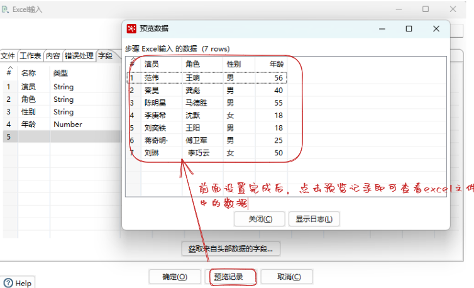This screenshot has height=288, width=474.
Task: Select preview cell 秦昊
Action: click(x=152, y=91)
